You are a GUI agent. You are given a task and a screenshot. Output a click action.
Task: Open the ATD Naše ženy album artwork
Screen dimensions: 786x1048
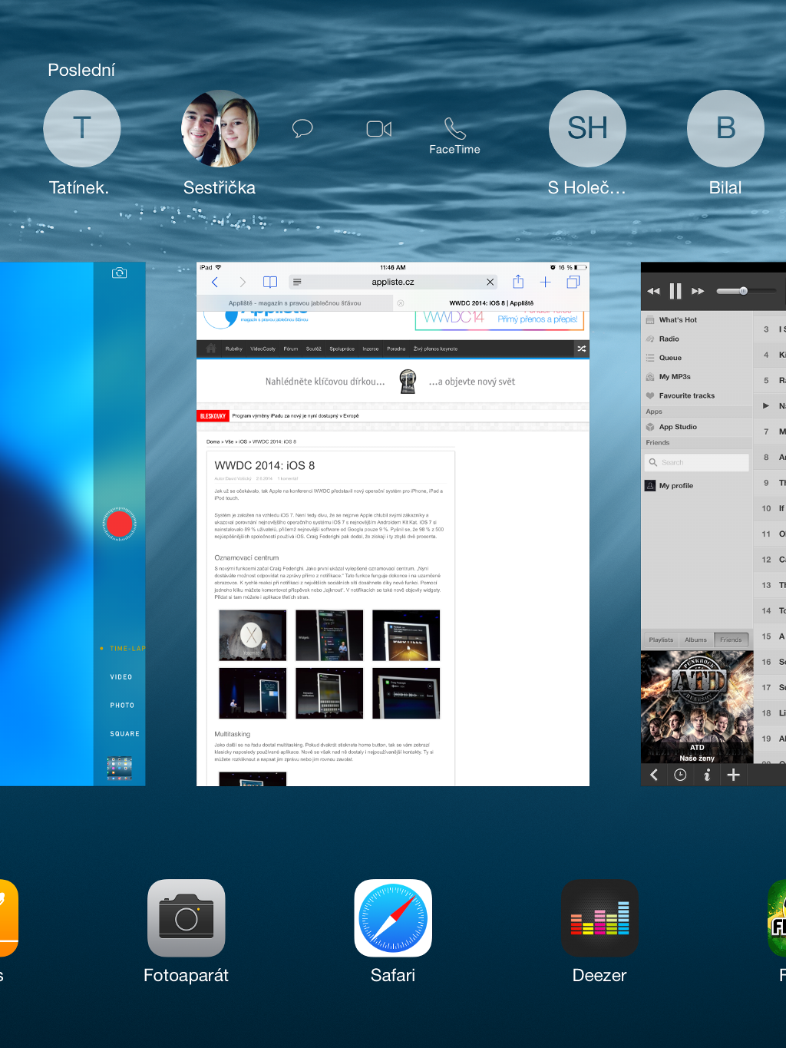tap(697, 706)
